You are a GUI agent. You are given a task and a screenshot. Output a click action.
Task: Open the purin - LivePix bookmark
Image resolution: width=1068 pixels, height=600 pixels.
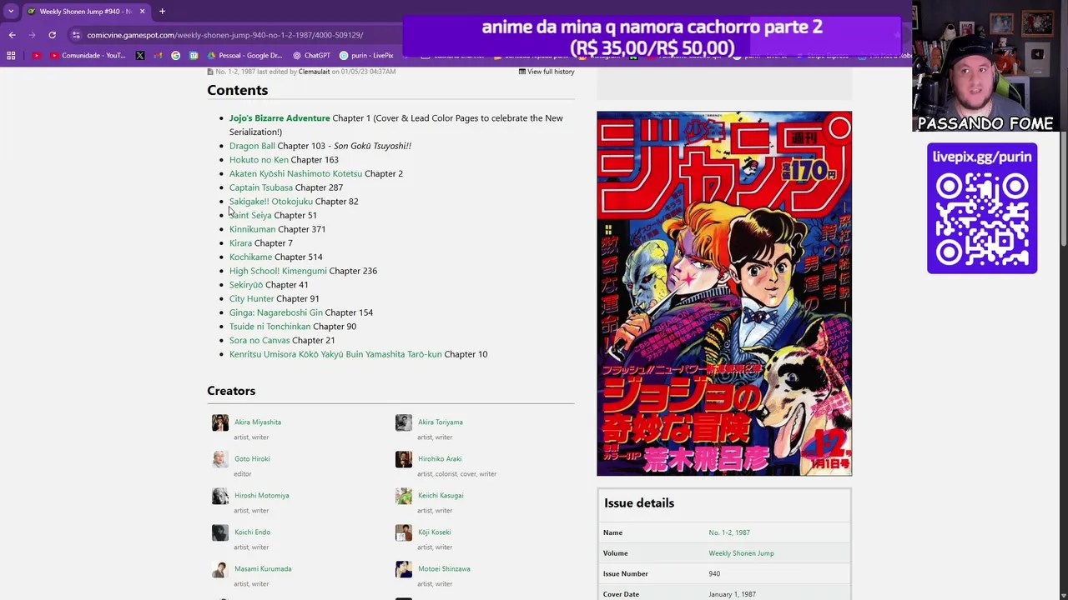point(366,56)
